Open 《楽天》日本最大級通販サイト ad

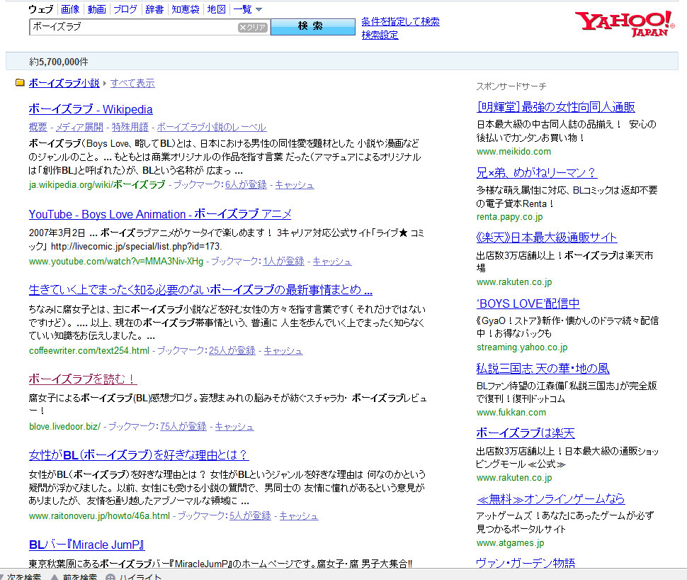click(x=546, y=238)
